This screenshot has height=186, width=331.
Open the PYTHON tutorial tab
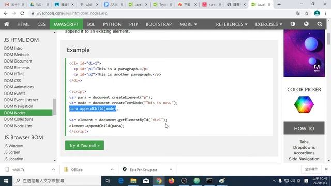click(x=112, y=24)
